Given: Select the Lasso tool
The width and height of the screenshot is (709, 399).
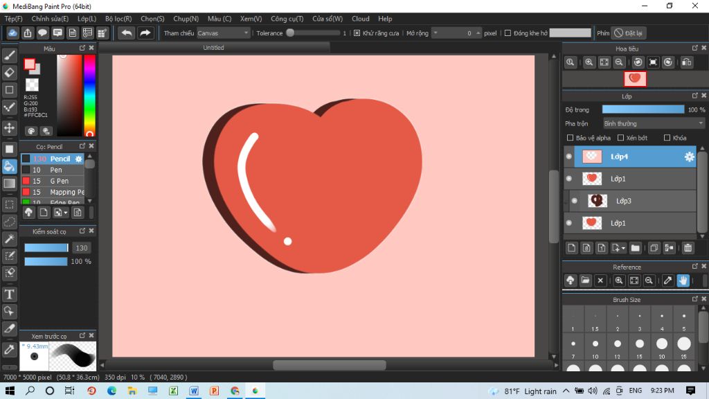Looking at the screenshot, I should pos(10,222).
